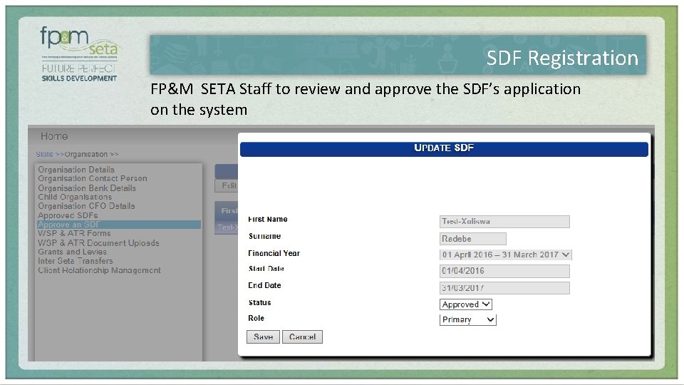Open Organisation Details in sidebar
Image resolution: width=684 pixels, height=385 pixels.
(x=76, y=170)
